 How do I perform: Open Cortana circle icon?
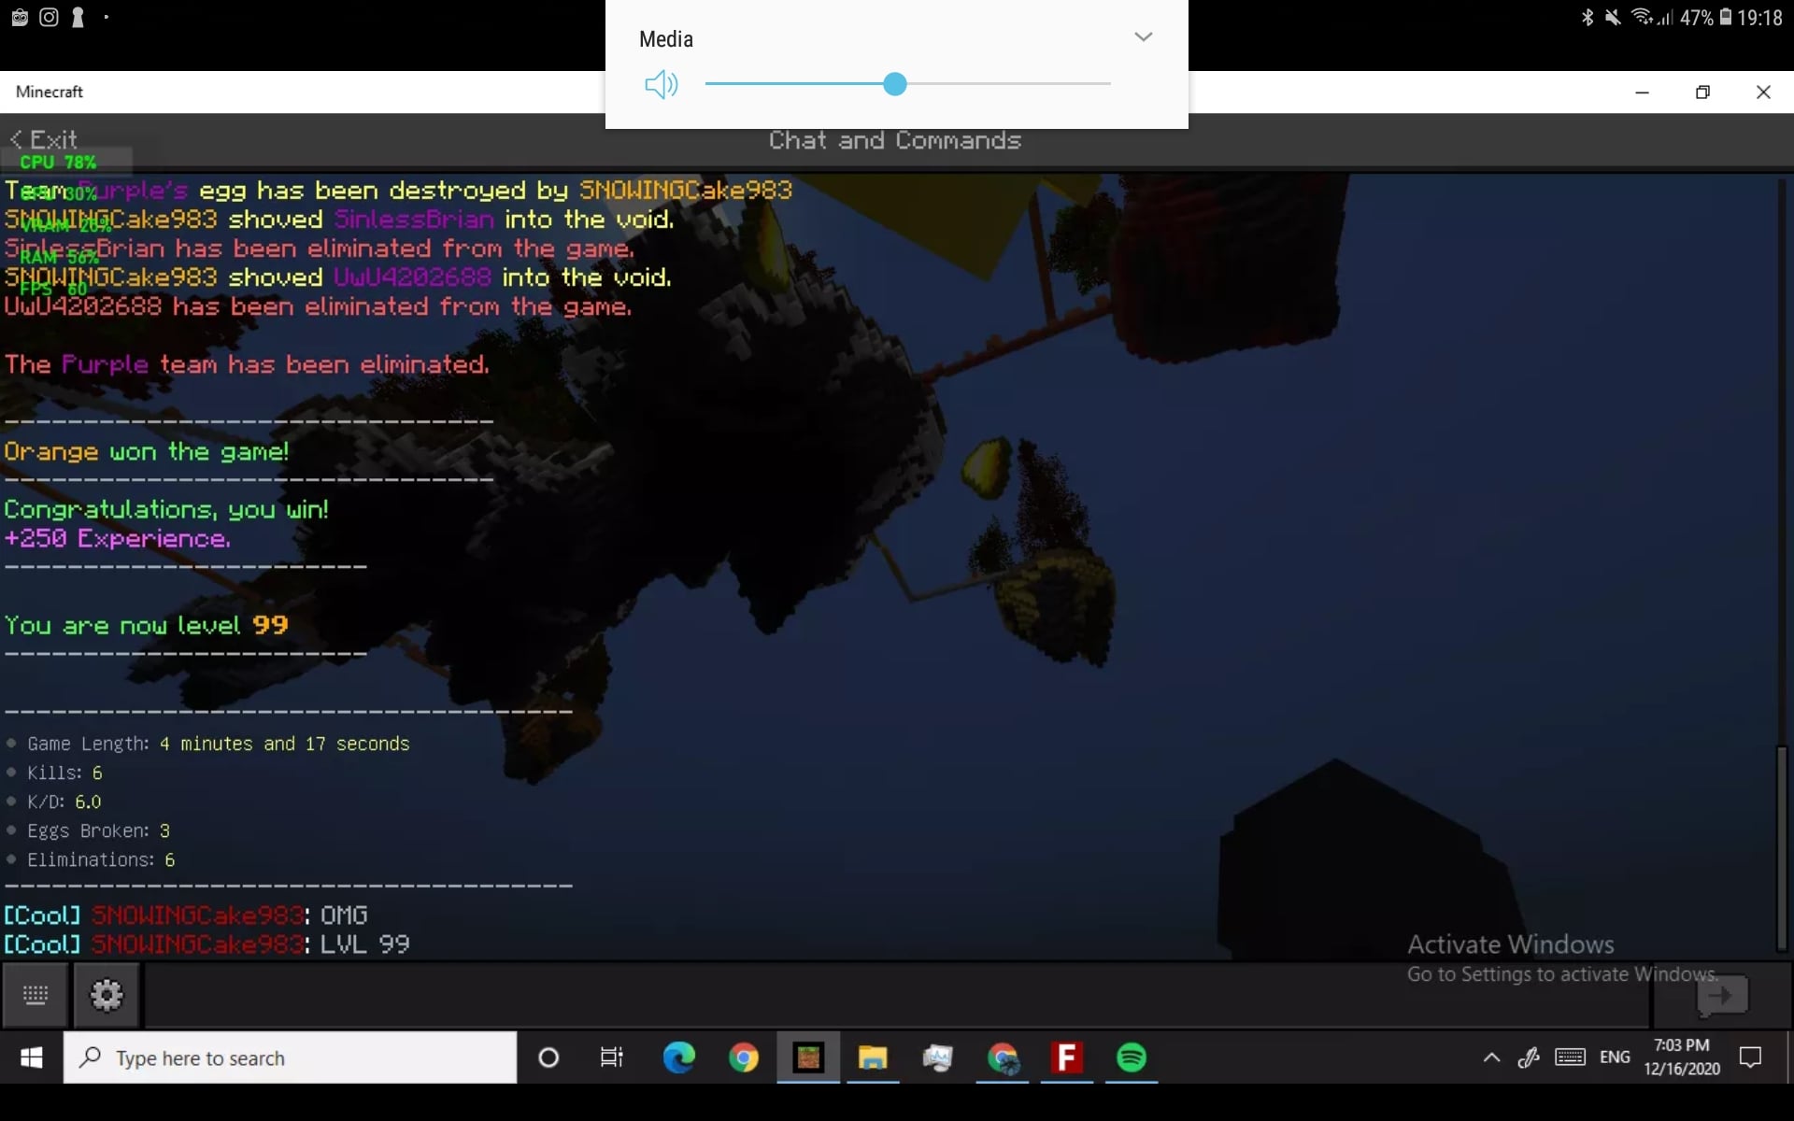point(548,1057)
